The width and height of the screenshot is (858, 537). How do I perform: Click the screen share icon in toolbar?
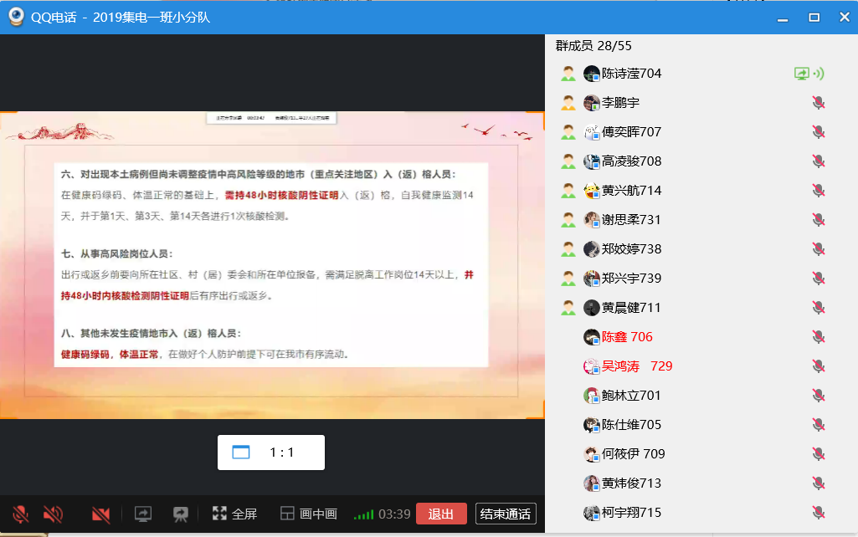tap(143, 514)
